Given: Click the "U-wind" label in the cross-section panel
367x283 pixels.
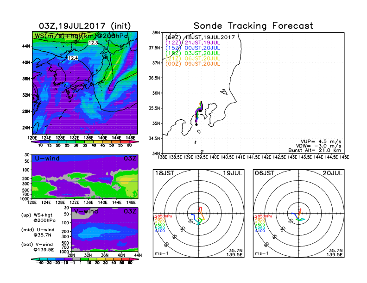Looking at the screenshot, I should point(47,159).
